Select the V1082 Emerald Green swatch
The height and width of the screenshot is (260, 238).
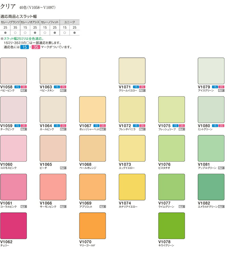tap(211, 187)
